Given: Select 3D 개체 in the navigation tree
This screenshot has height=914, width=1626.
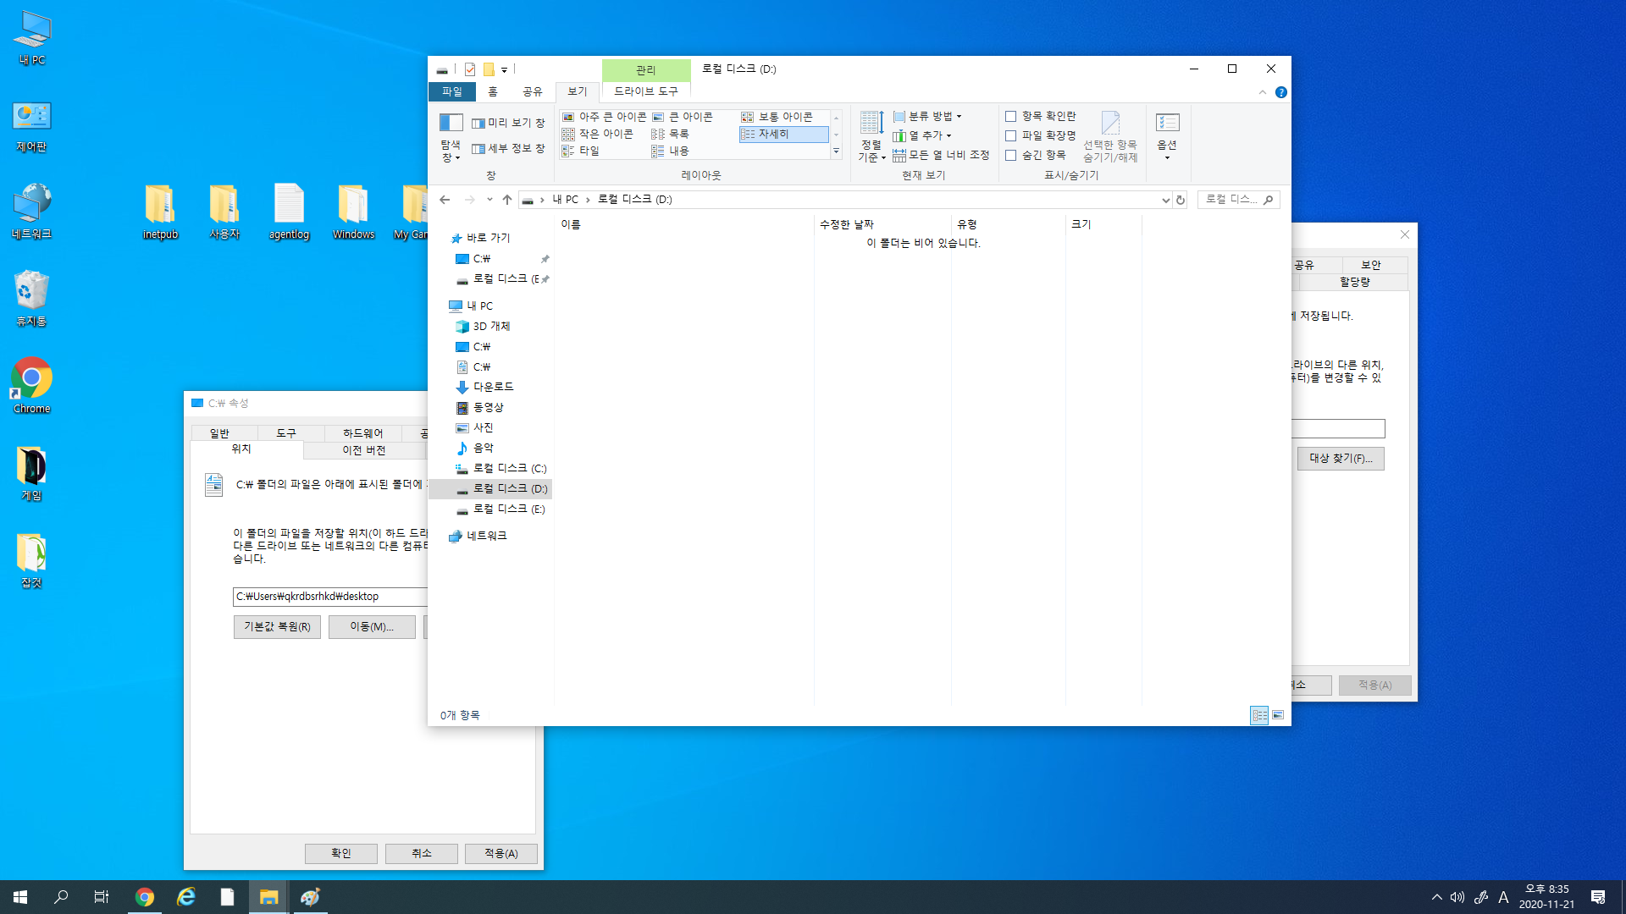Looking at the screenshot, I should 491,327.
